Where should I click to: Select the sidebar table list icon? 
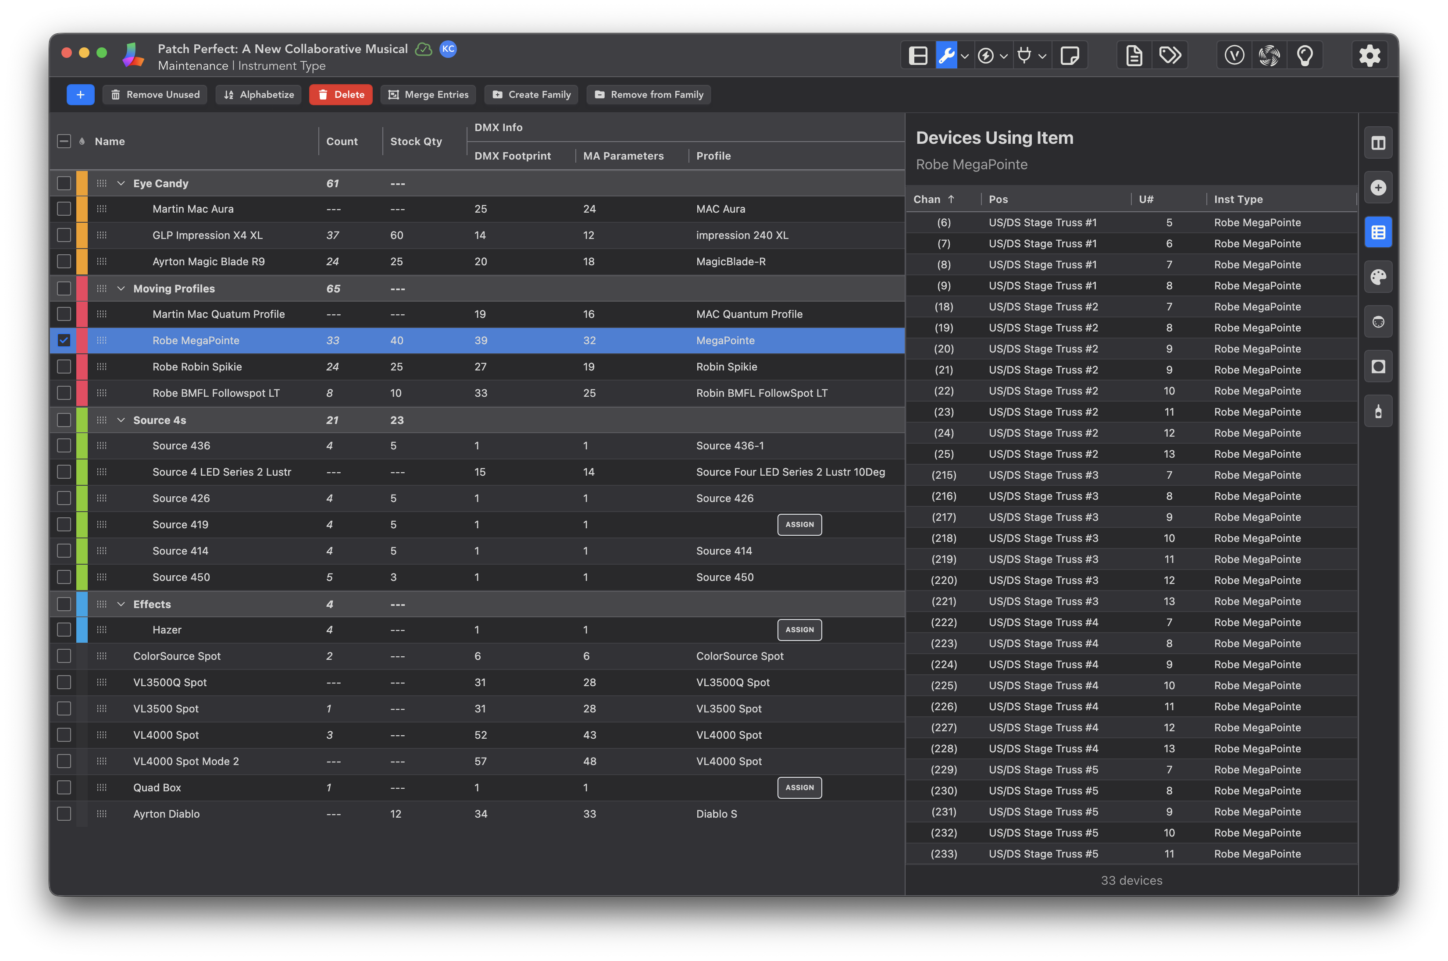coord(1378,232)
